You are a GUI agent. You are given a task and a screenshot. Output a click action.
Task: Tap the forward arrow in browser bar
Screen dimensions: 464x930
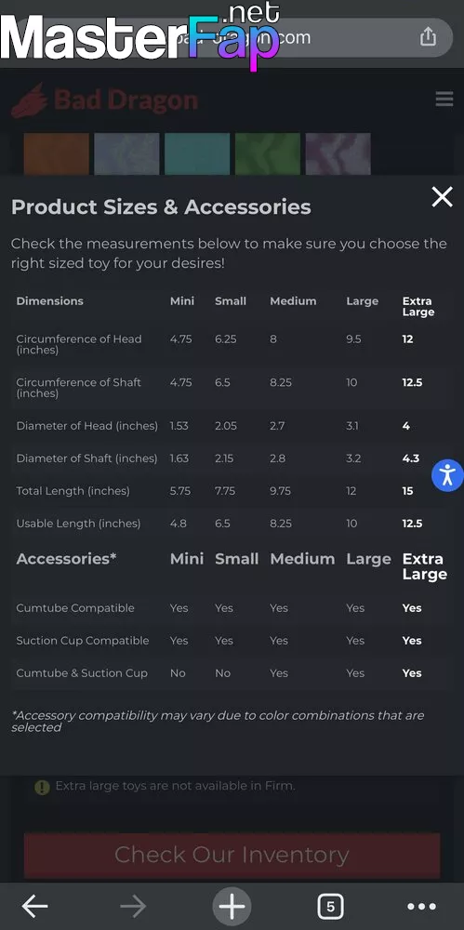(x=134, y=906)
